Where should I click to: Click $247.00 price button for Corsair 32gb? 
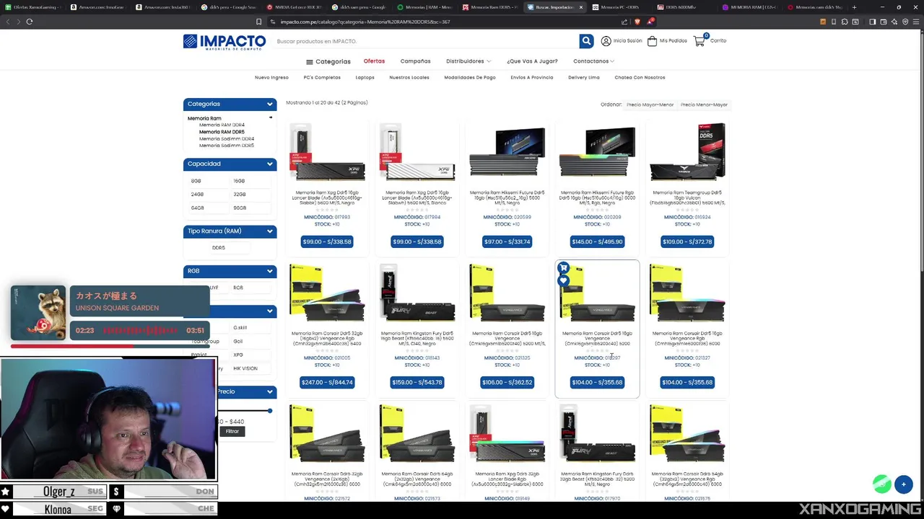click(327, 382)
